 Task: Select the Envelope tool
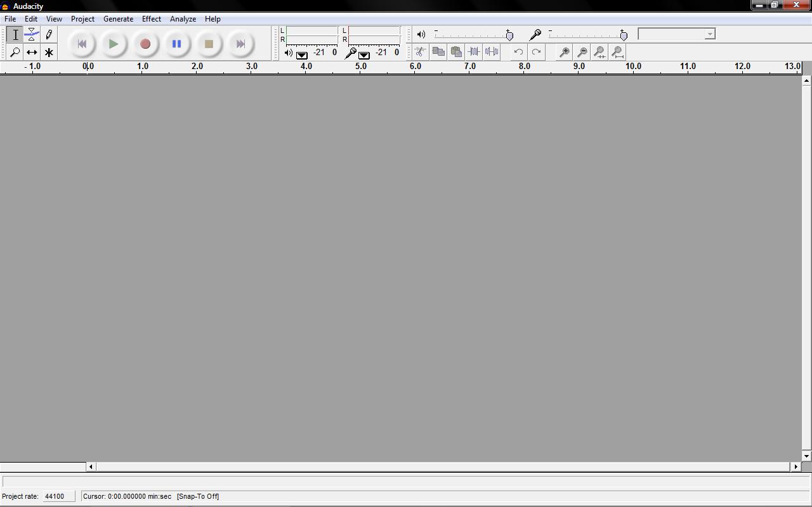32,35
